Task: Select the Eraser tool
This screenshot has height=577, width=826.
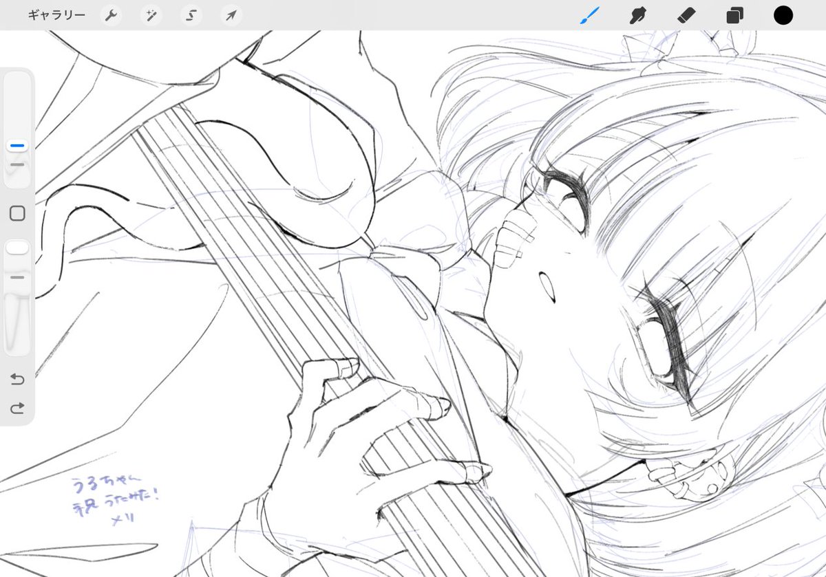Action: pos(686,15)
